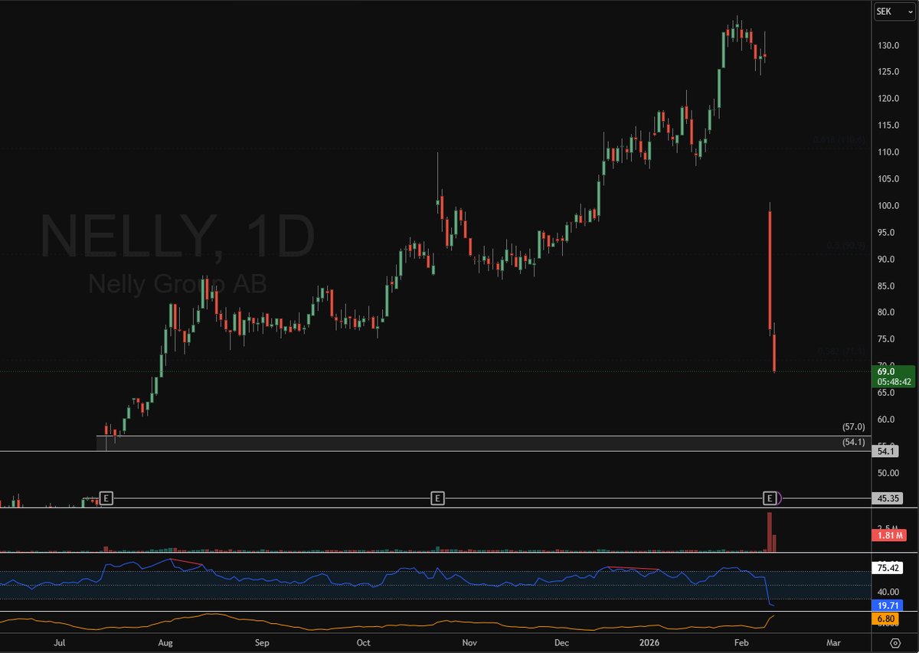Click the Oct label on time axis
This screenshot has height=653, width=919.
click(364, 642)
